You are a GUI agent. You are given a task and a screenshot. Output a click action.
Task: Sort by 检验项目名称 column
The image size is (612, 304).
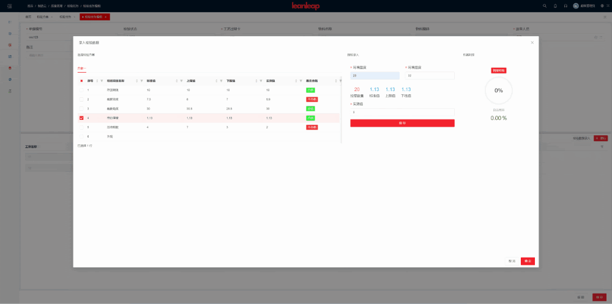click(x=137, y=81)
